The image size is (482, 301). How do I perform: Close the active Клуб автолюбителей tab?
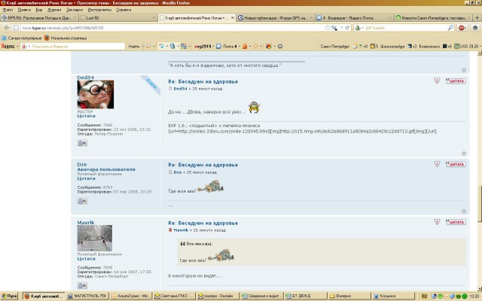point(233,18)
